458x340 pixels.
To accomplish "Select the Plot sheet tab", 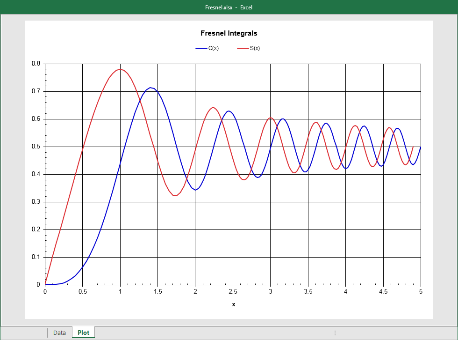I will point(83,333).
